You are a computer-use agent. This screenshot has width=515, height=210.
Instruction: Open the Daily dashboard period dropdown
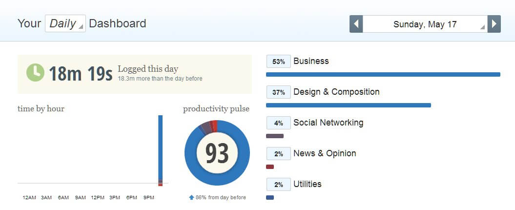tap(65, 23)
